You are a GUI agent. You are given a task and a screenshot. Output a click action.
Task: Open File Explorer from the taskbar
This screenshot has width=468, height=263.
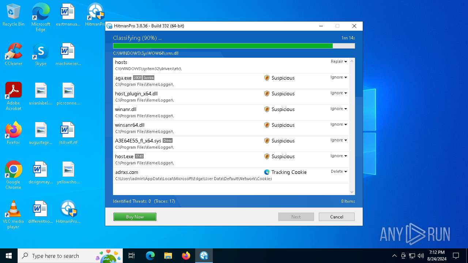[x=168, y=256]
